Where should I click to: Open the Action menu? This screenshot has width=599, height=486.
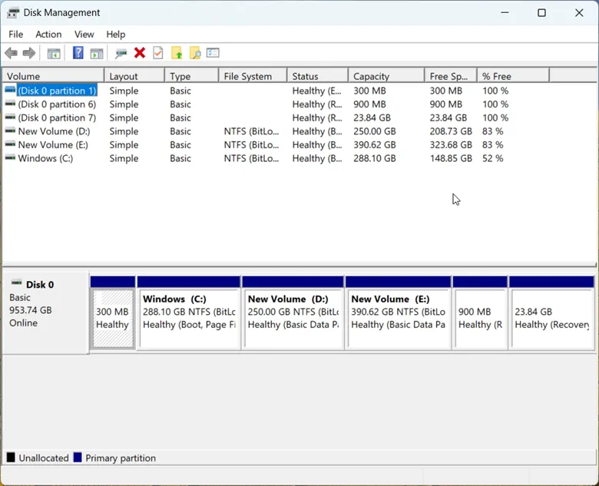(x=48, y=35)
